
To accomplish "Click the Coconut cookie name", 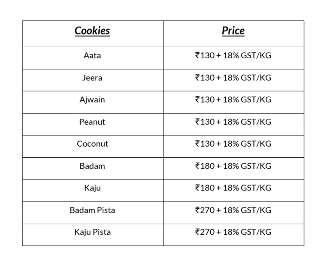I will pos(92,144).
